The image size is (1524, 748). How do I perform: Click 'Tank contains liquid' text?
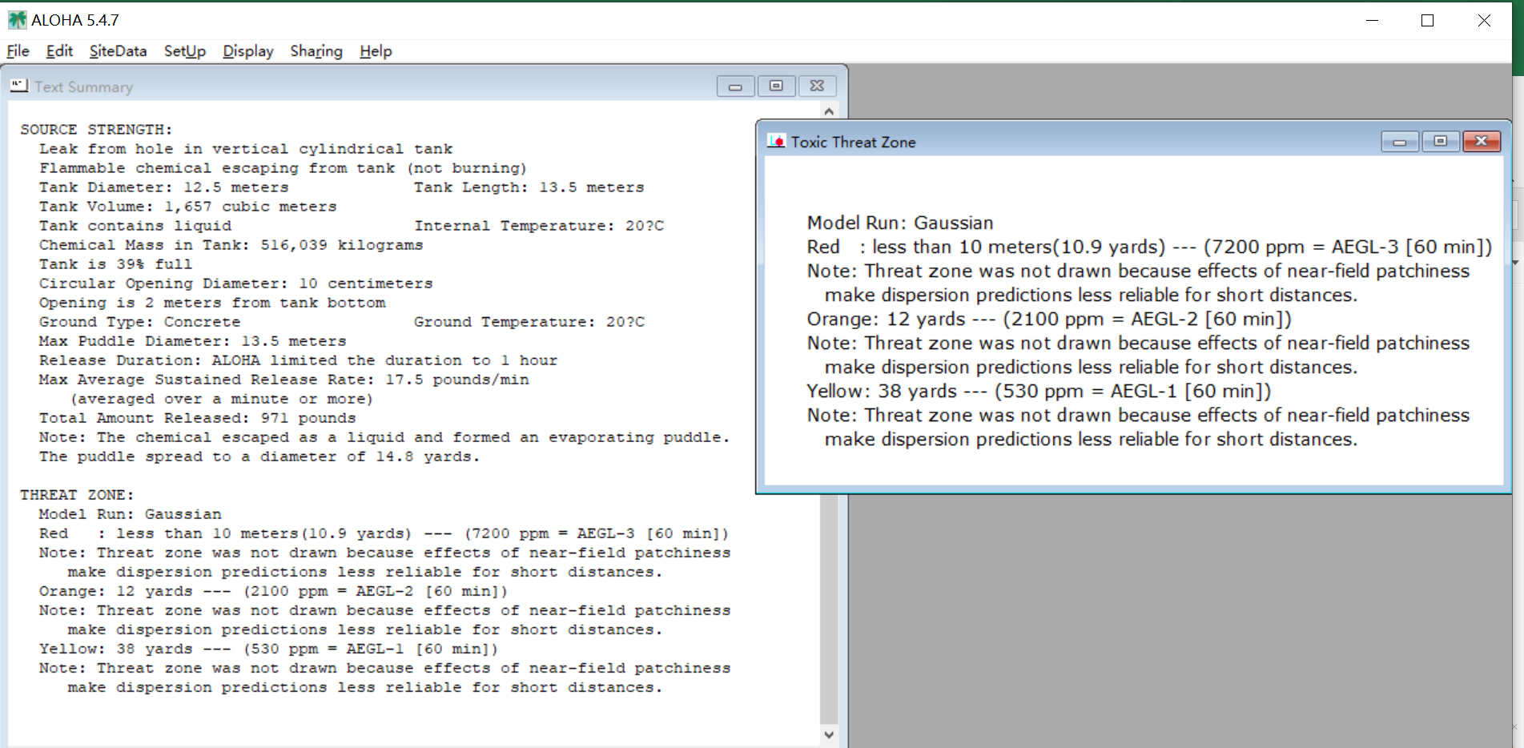[x=135, y=226]
